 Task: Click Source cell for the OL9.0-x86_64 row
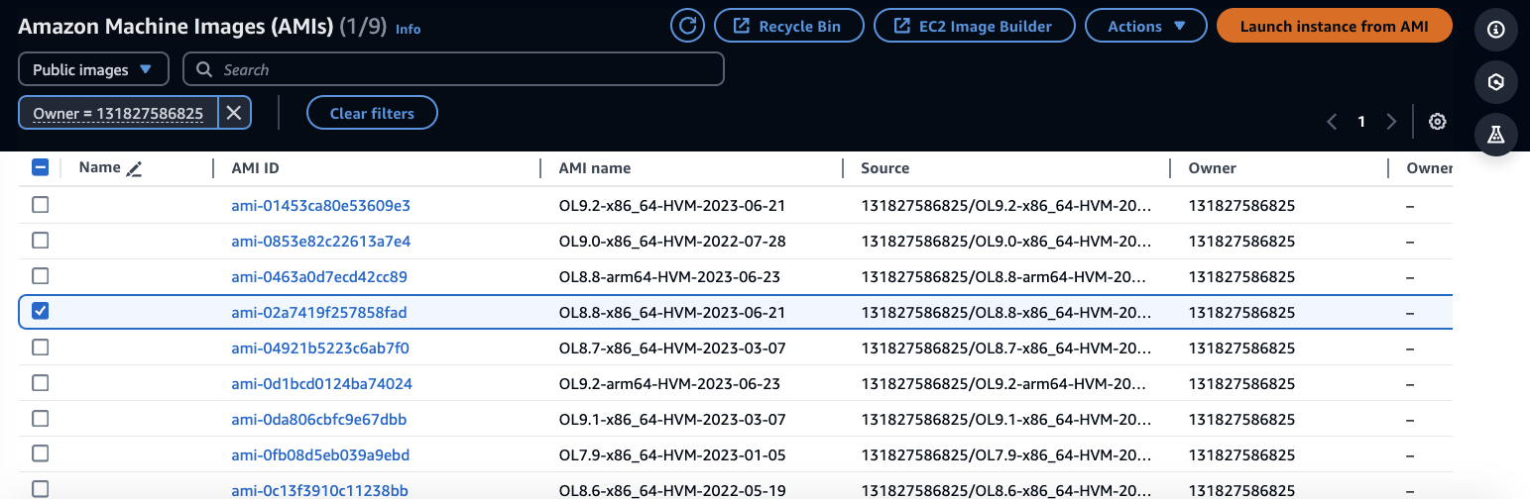(x=1006, y=242)
